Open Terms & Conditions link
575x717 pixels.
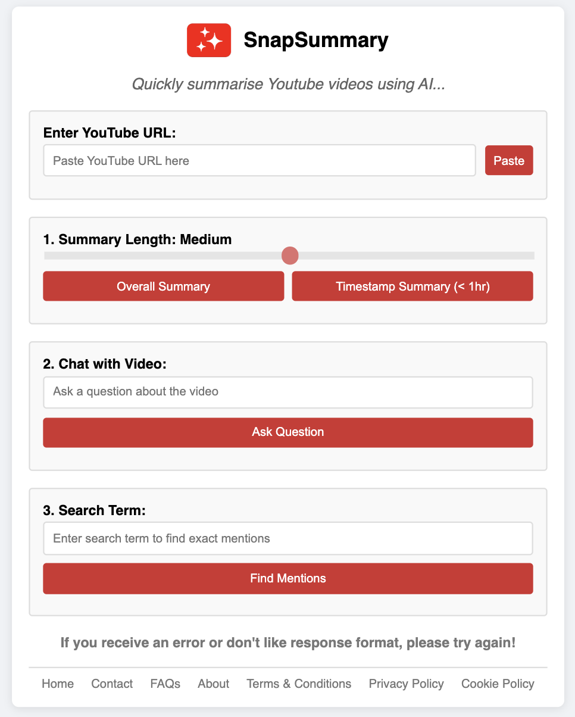299,684
